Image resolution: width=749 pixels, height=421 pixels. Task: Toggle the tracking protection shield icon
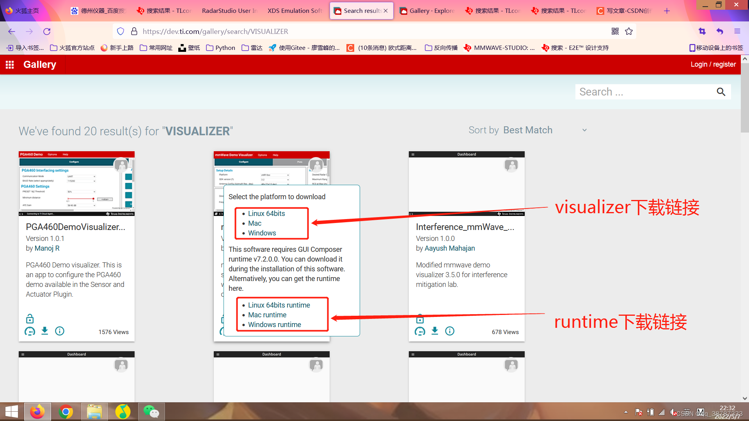tap(120, 31)
